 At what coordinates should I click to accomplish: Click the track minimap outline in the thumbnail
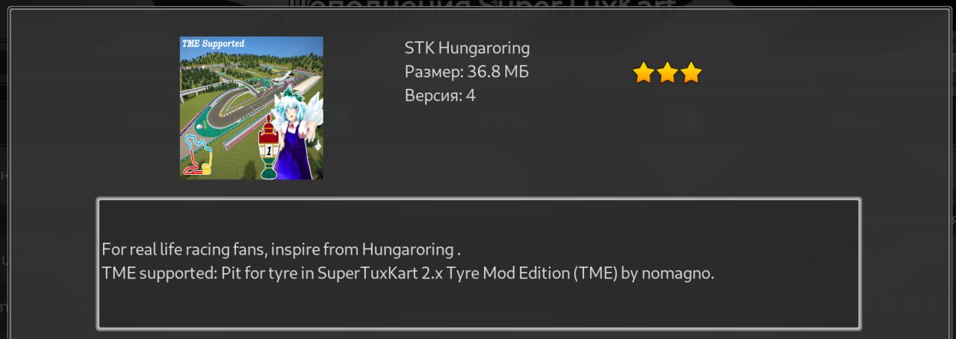point(199,155)
